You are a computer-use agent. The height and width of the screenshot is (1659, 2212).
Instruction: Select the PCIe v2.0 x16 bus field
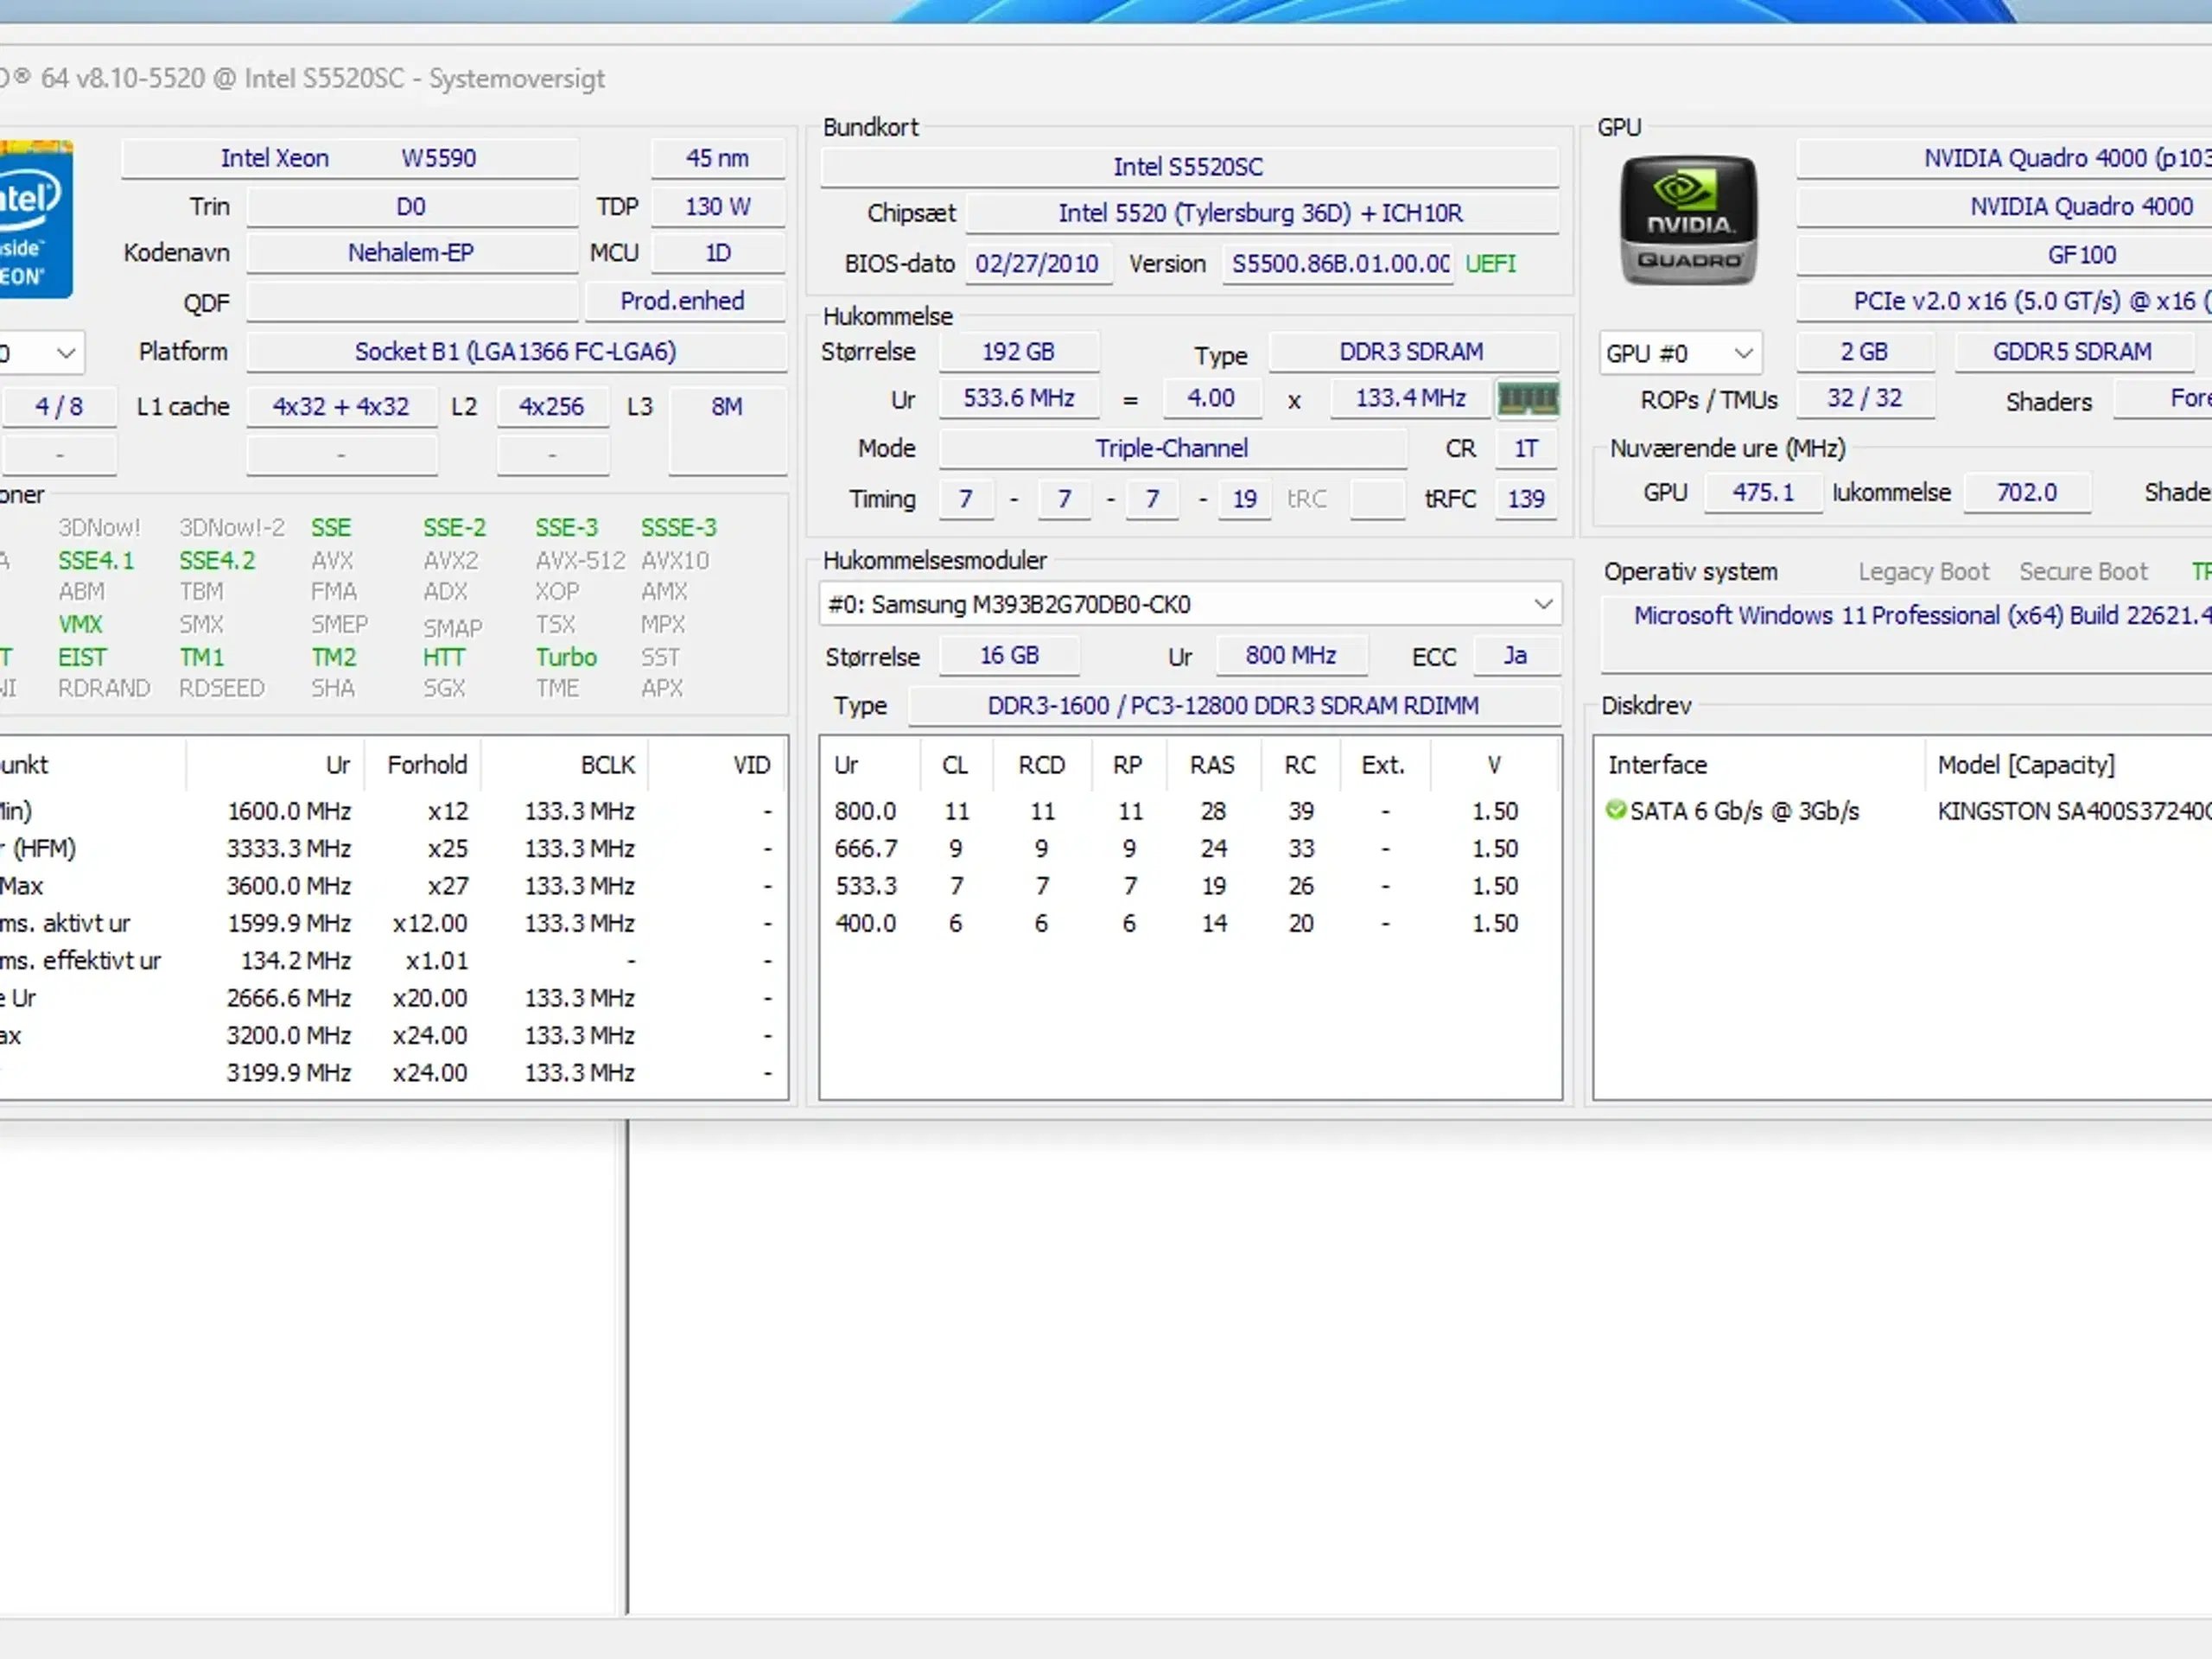pyautogui.click(x=2005, y=301)
